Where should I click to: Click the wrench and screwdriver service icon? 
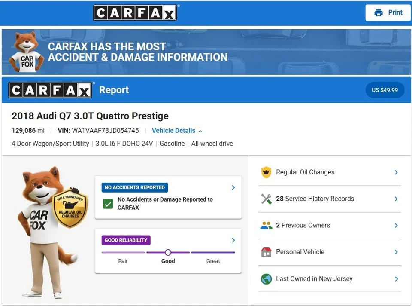pyautogui.click(x=266, y=199)
